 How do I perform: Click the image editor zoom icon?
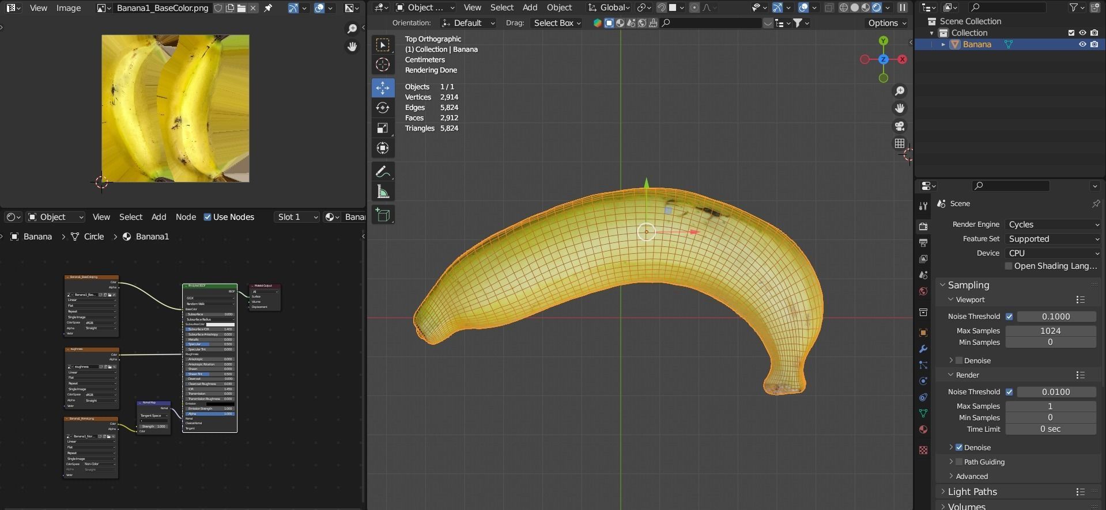point(352,29)
